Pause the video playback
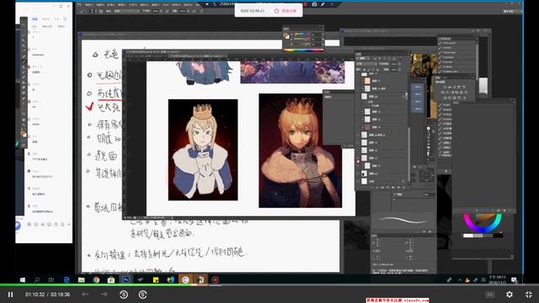 coord(10,295)
